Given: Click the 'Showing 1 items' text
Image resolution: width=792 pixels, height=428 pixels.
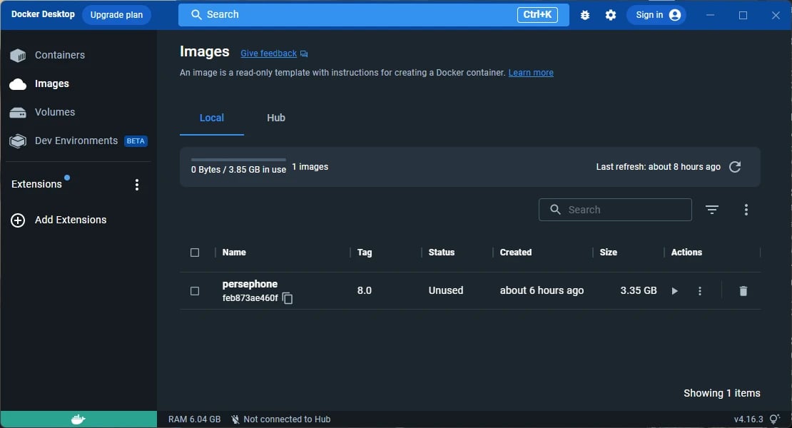Looking at the screenshot, I should coord(722,393).
